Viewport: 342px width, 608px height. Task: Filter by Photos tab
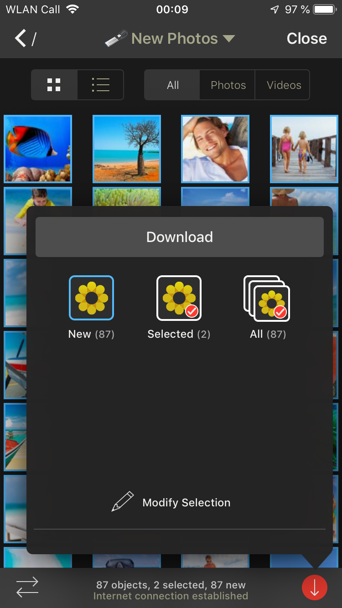(228, 85)
